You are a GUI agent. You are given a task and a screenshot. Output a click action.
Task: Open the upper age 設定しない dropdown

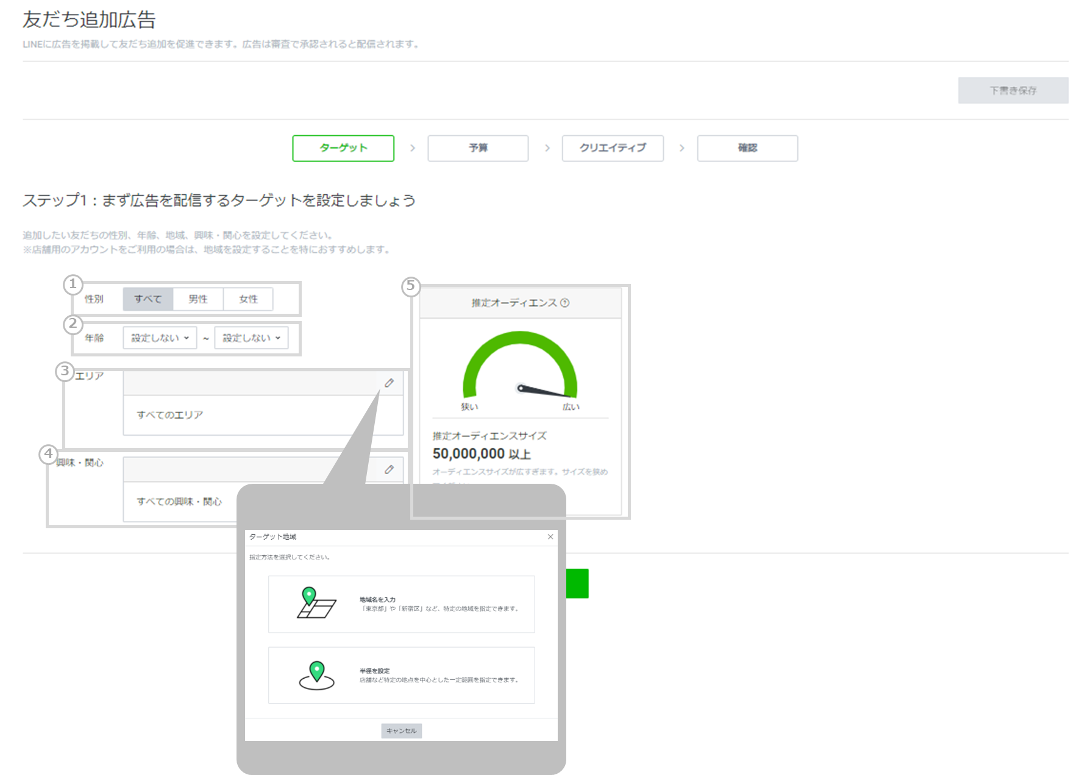coord(251,338)
